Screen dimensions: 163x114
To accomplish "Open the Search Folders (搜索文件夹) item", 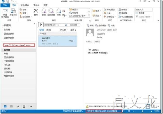I will point(9,76).
